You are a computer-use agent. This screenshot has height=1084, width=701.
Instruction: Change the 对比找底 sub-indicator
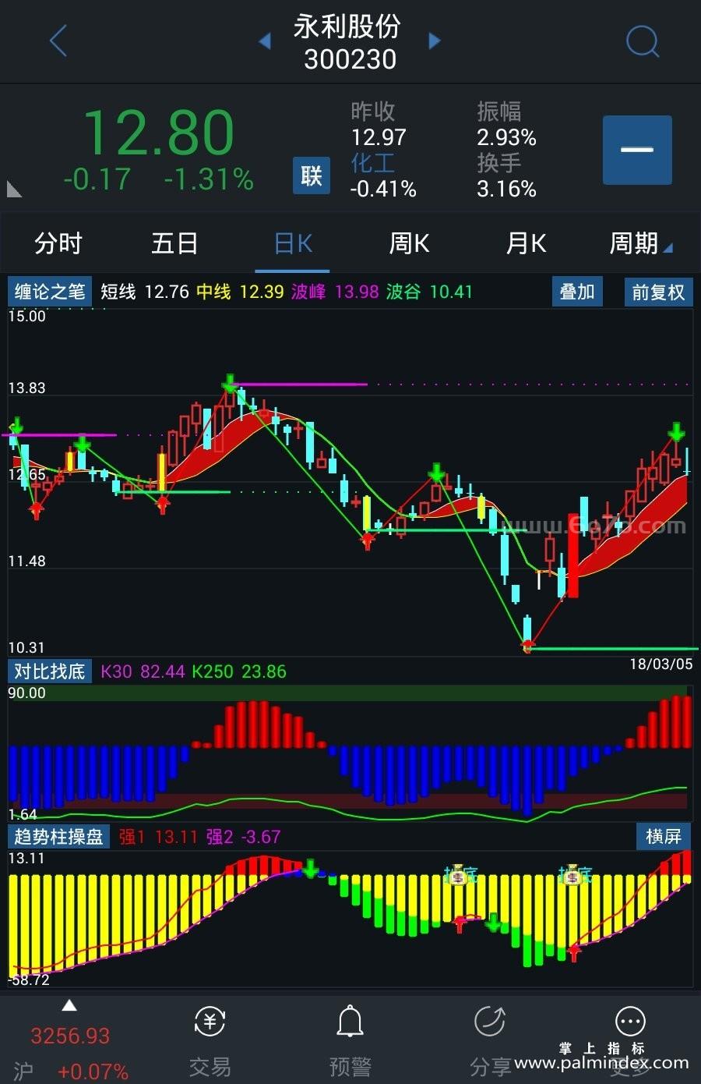tap(50, 671)
